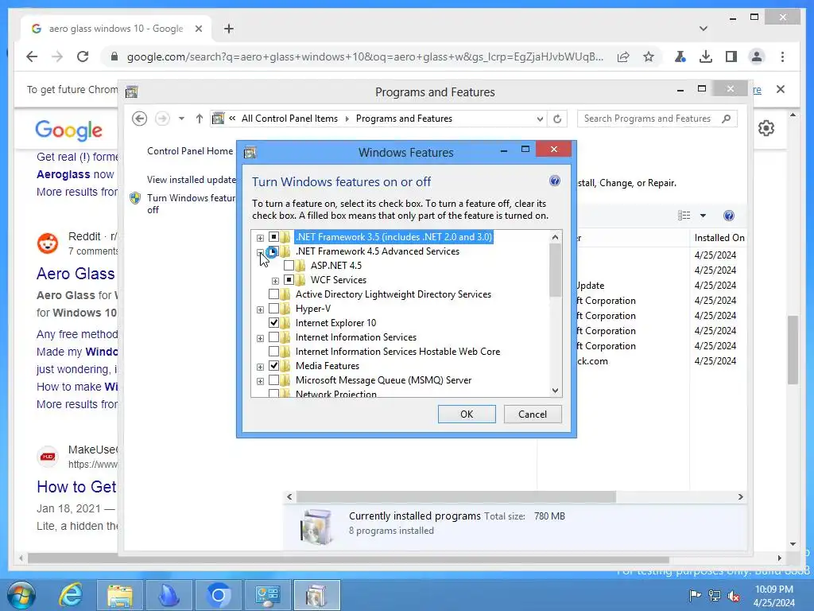Open the address bar history dropdown
Image resolution: width=814 pixels, height=611 pixels.
pyautogui.click(x=540, y=119)
